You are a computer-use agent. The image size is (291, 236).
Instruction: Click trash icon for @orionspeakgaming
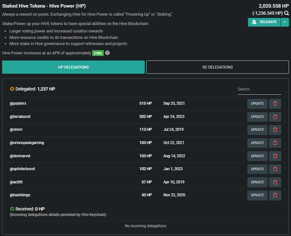pyautogui.click(x=275, y=143)
